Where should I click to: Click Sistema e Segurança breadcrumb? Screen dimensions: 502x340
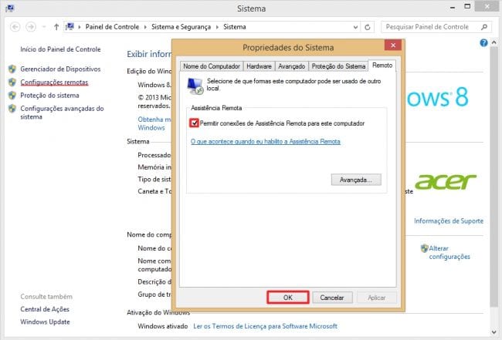coord(181,27)
